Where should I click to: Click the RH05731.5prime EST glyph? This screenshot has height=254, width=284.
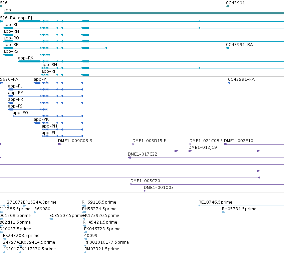coord(224,212)
